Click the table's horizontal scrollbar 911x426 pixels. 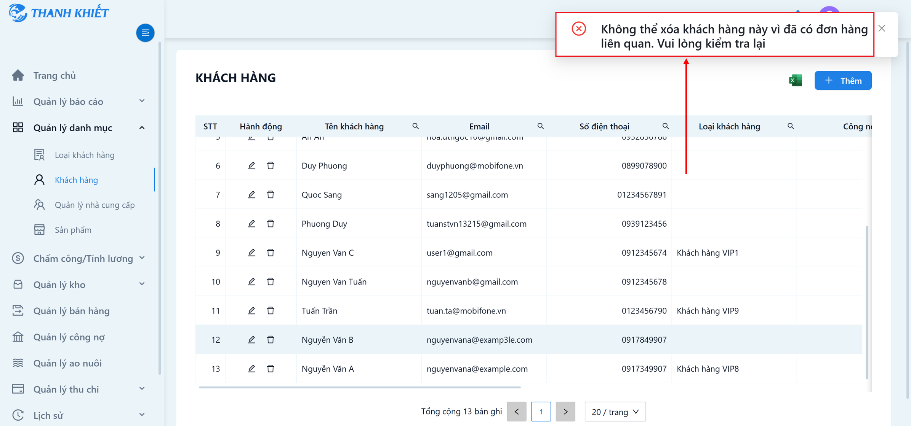tap(360, 387)
